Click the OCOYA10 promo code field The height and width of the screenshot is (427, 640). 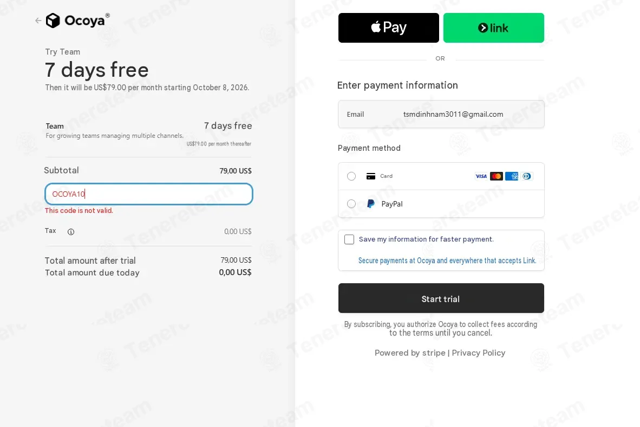(x=148, y=194)
